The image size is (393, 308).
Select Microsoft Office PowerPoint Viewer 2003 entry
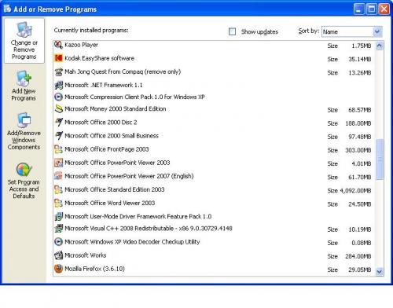click(117, 163)
